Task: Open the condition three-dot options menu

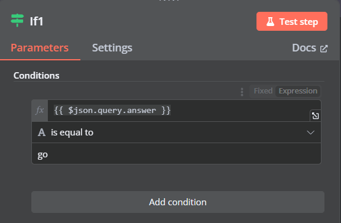Action: pyautogui.click(x=242, y=92)
